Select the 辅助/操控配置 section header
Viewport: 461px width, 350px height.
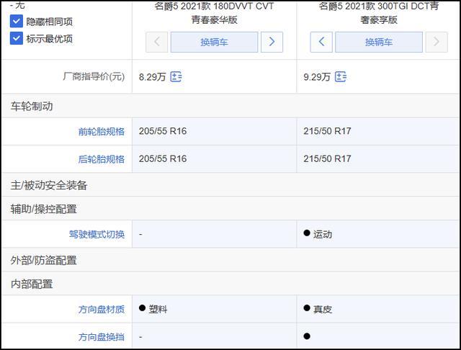tap(230, 209)
